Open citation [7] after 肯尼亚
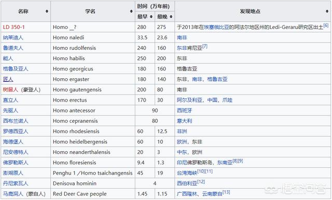This screenshot has width=332, height=200. (x=205, y=46)
